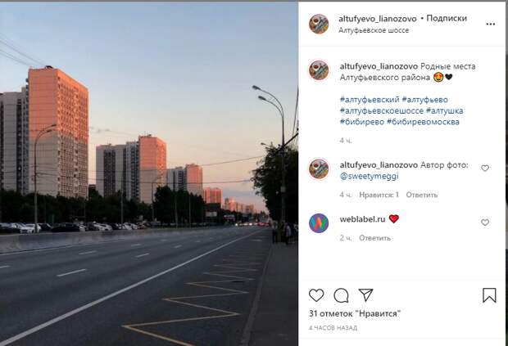Screen dimensions: 508x346
Task: Like the post with the heart icon
Action: click(316, 295)
